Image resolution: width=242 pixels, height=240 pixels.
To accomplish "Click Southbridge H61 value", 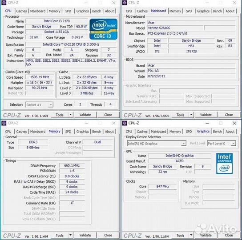I will (191, 46).
